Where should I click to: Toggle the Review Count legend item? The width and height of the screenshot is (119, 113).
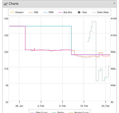pyautogui.click(x=79, y=112)
